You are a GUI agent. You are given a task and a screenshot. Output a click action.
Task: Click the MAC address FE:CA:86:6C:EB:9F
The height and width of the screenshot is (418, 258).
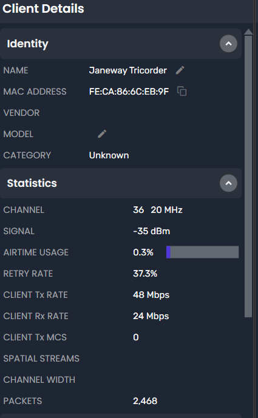coord(129,92)
